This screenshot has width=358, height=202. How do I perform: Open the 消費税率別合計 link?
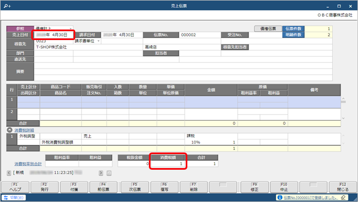[28, 164]
